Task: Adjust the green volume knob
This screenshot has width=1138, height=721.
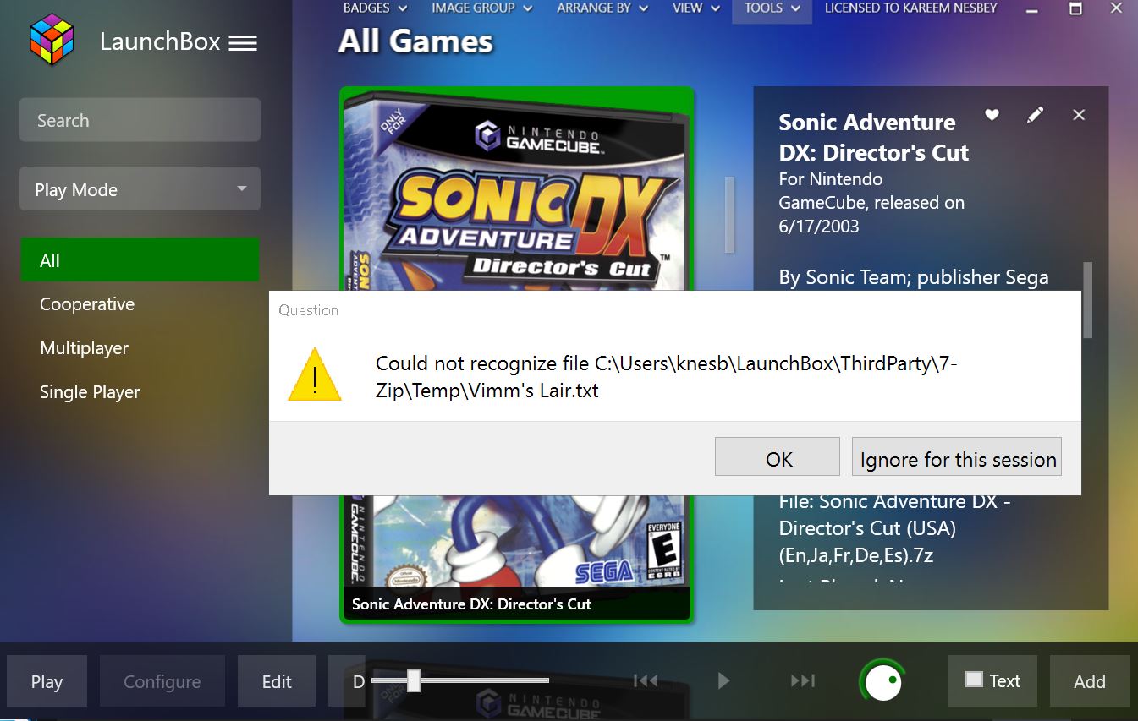Action: tap(882, 680)
